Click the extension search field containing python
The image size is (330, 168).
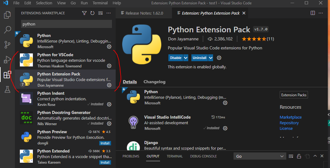pyautogui.click(x=66, y=24)
